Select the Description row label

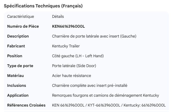(18, 36)
